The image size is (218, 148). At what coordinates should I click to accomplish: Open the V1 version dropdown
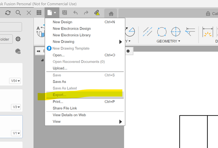[x=16, y=133]
